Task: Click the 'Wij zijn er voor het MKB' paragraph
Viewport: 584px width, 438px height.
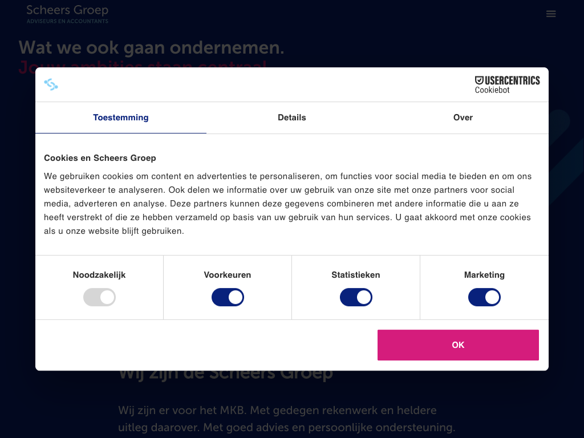Action: click(286, 419)
